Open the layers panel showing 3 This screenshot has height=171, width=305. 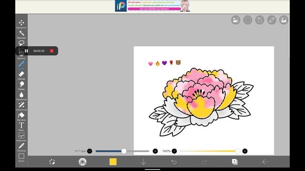click(x=235, y=161)
